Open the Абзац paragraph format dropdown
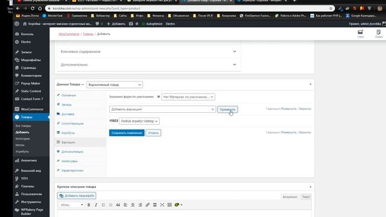Viewport: 386px width, 217px height. pos(72,205)
